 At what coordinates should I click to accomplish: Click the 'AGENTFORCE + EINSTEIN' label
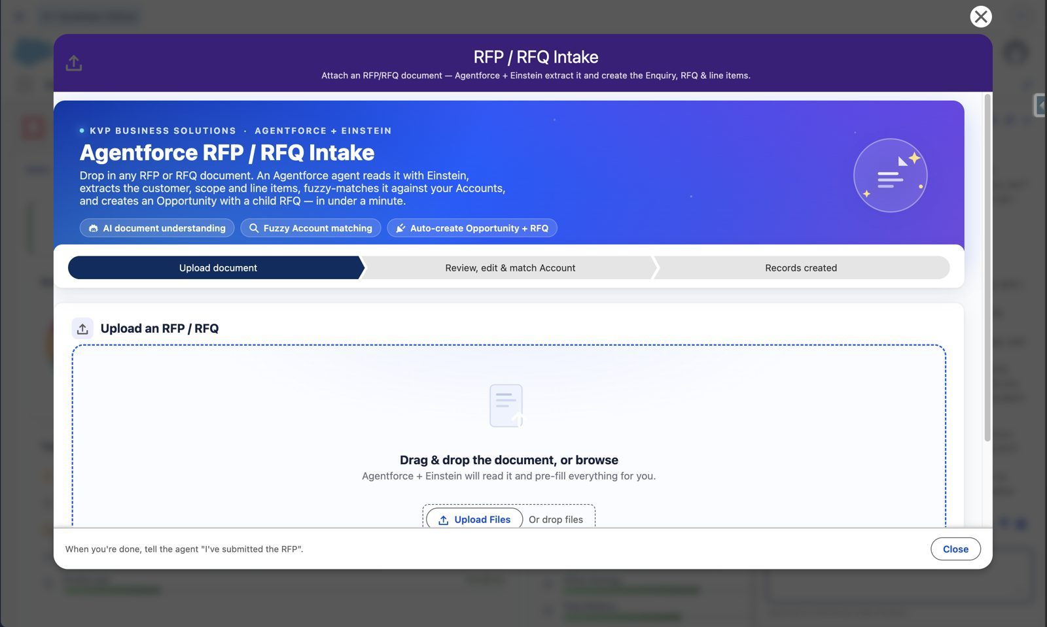coord(323,131)
